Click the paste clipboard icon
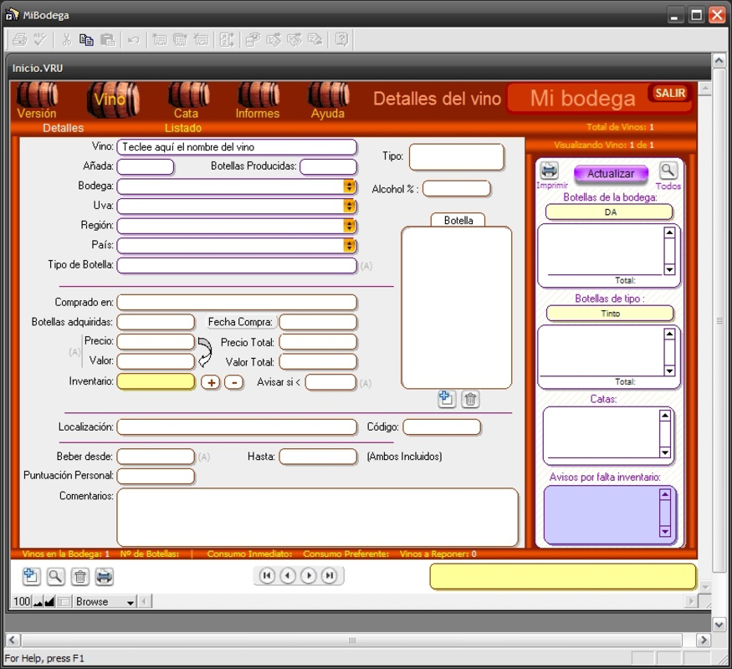Screen dimensions: 732x669 pos(107,40)
